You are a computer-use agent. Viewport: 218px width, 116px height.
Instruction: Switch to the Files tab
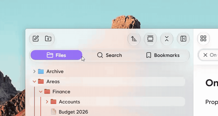(x=56, y=55)
